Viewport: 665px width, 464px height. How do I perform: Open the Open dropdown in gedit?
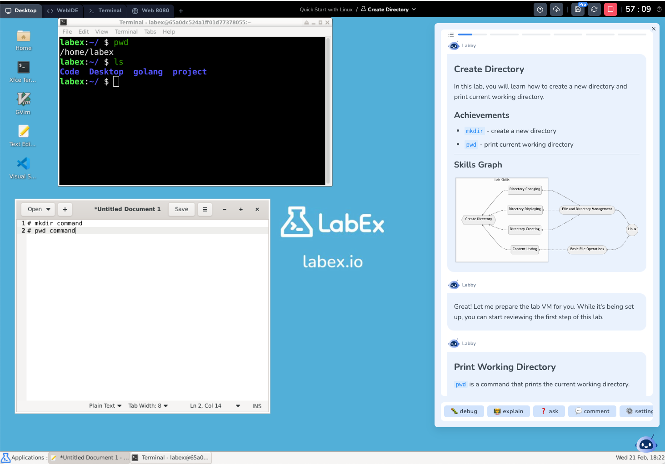tap(38, 209)
